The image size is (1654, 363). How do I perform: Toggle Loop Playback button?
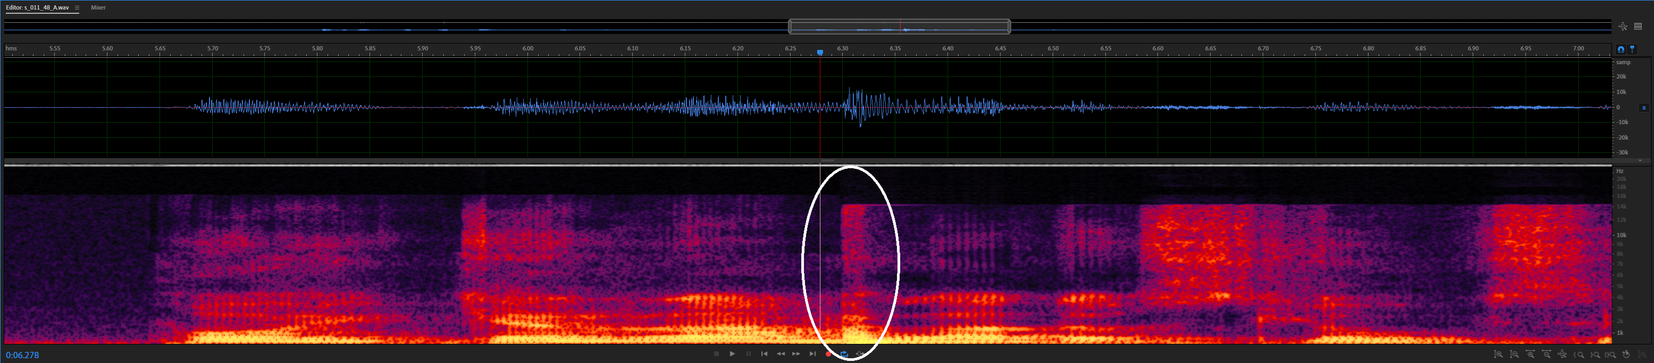click(844, 354)
